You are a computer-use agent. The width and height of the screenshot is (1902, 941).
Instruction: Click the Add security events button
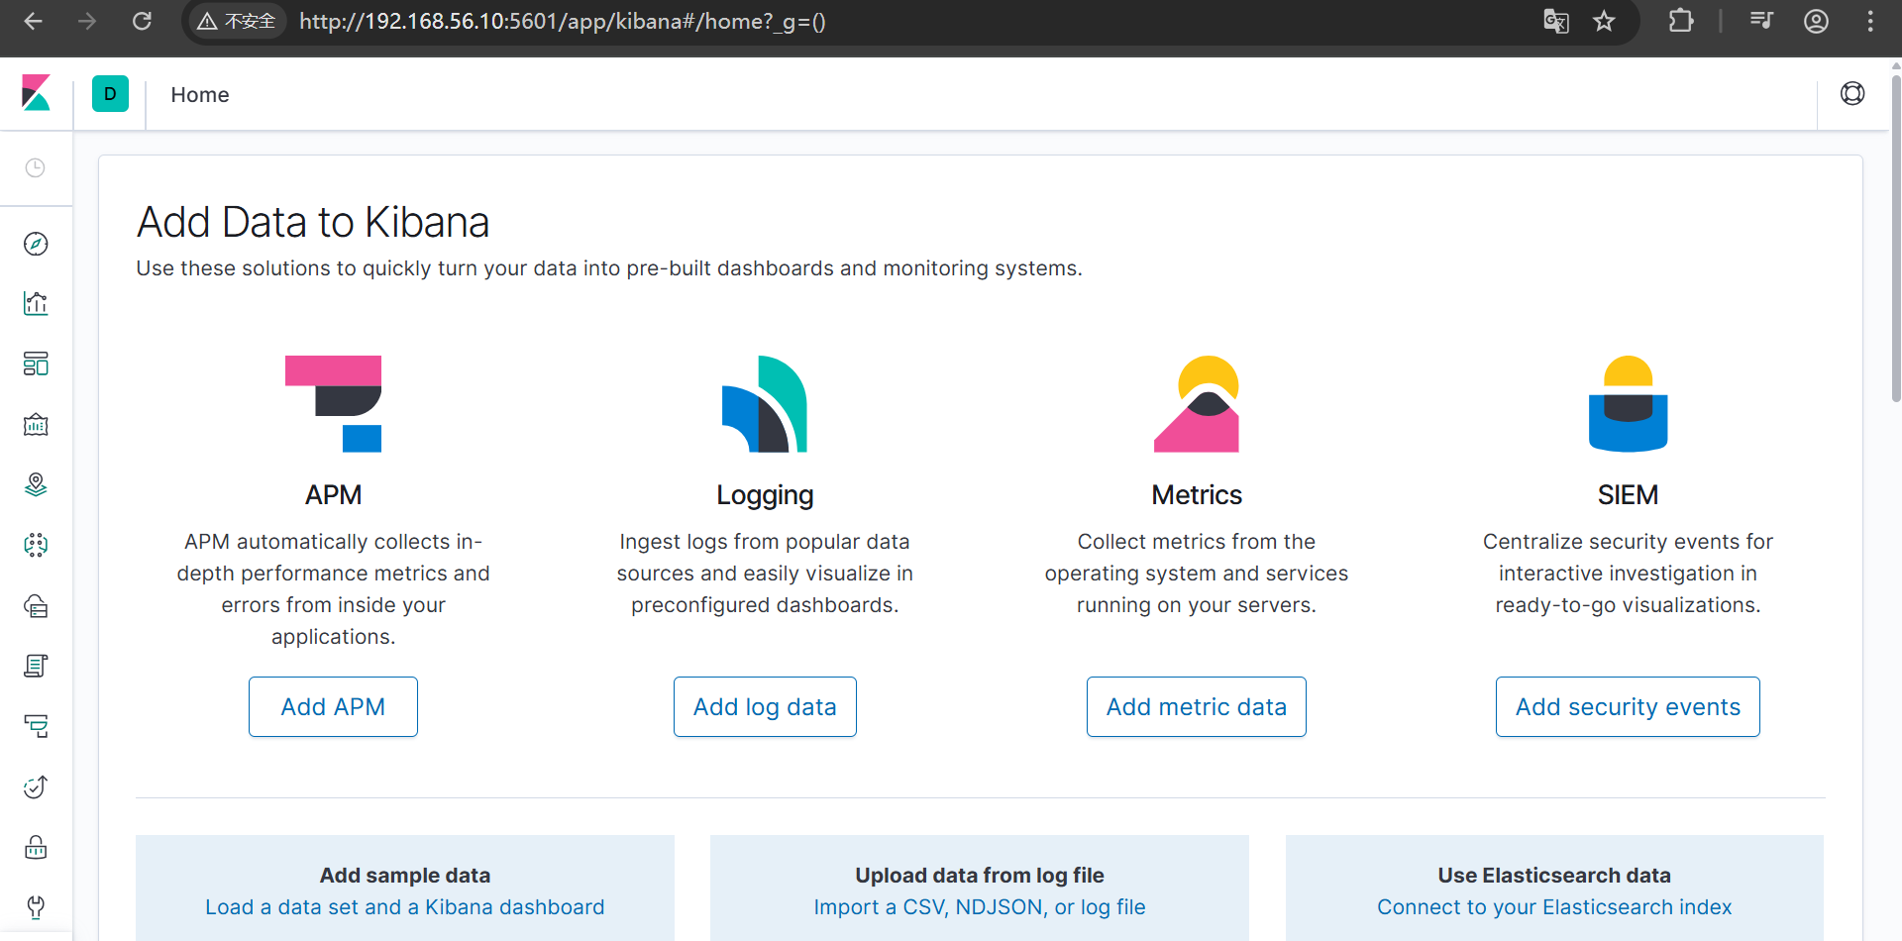1628,706
